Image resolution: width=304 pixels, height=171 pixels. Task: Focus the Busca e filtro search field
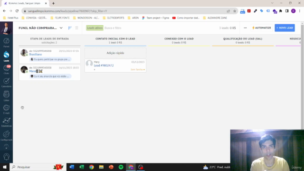pos(113,28)
